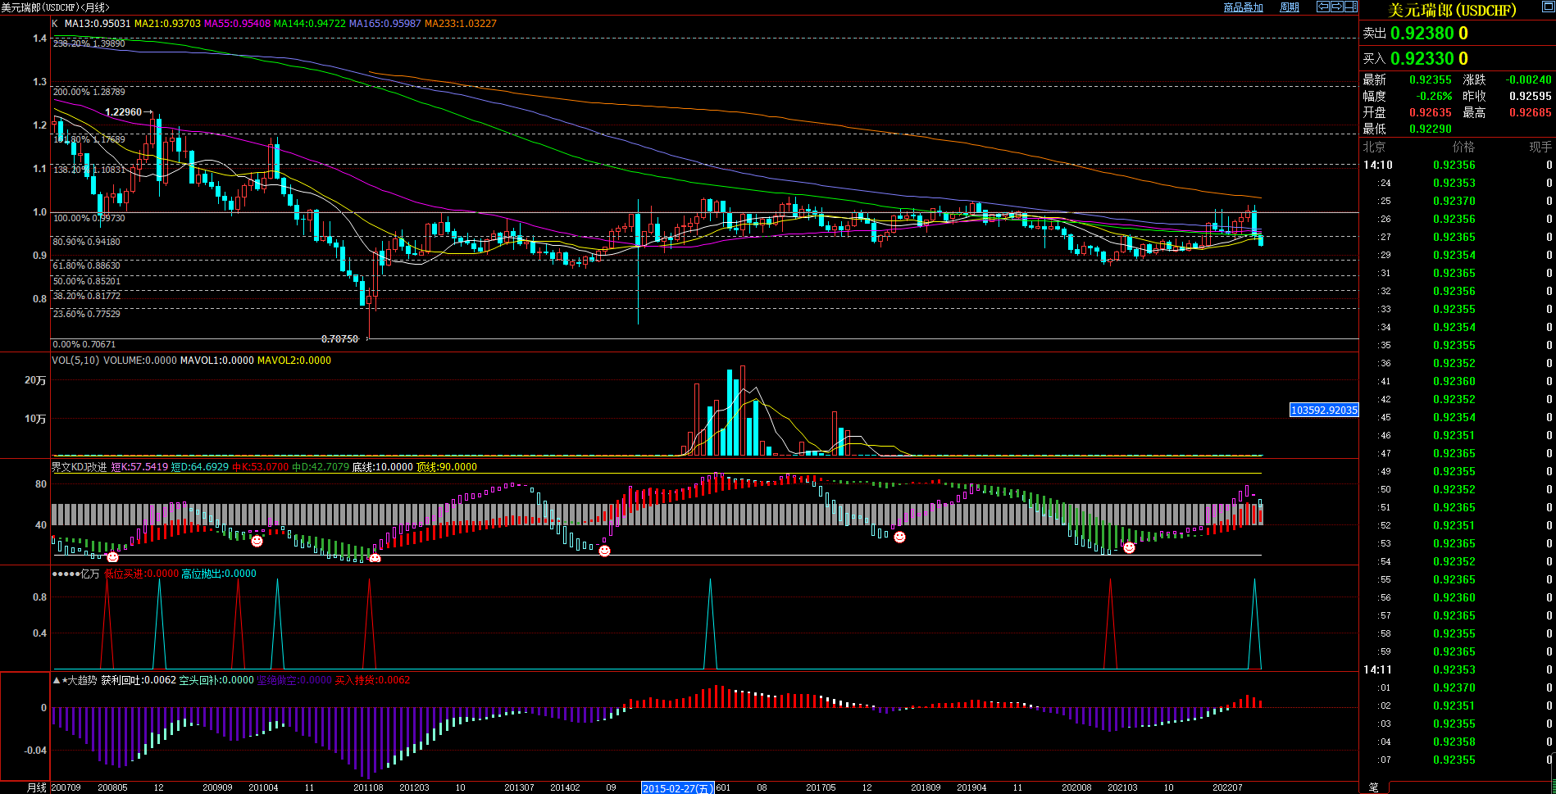
Task: Select the 14:11 tick row
Action: pos(1458,669)
